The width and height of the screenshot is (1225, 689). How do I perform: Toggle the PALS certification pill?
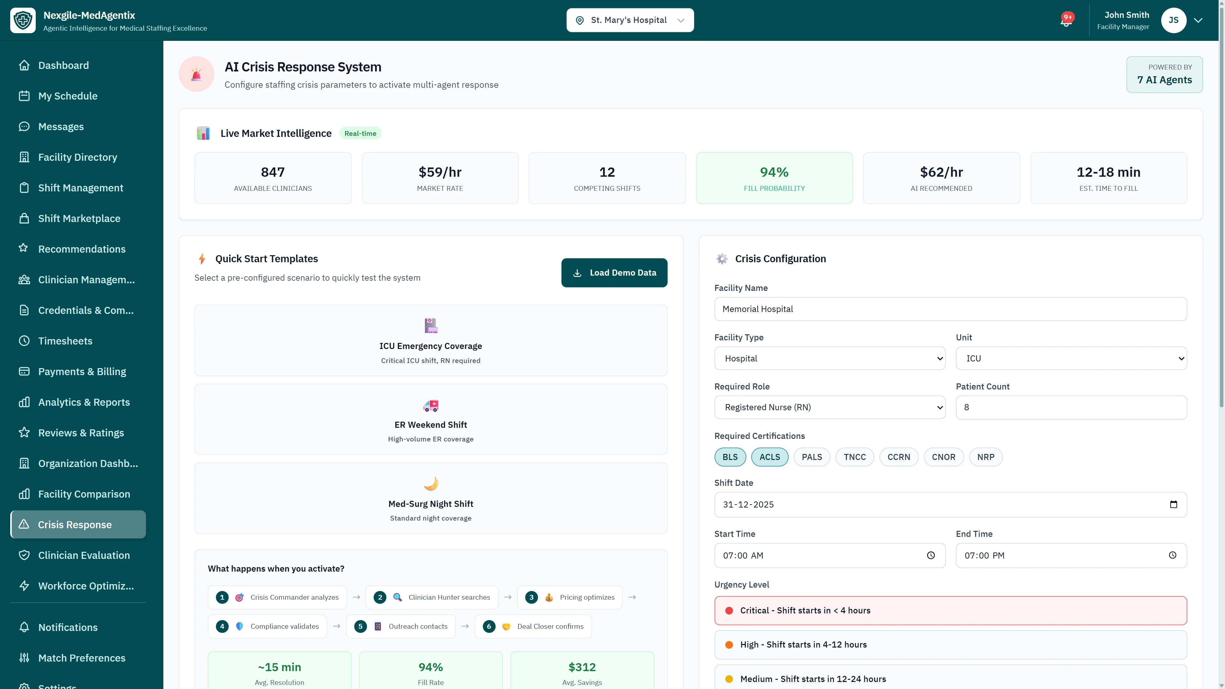812,457
